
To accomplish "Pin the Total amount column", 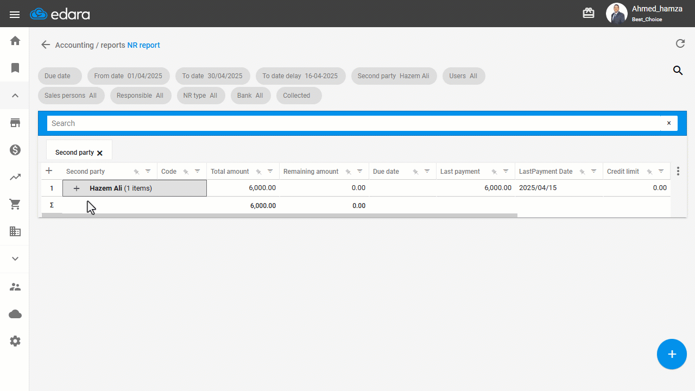I will 258,172.
